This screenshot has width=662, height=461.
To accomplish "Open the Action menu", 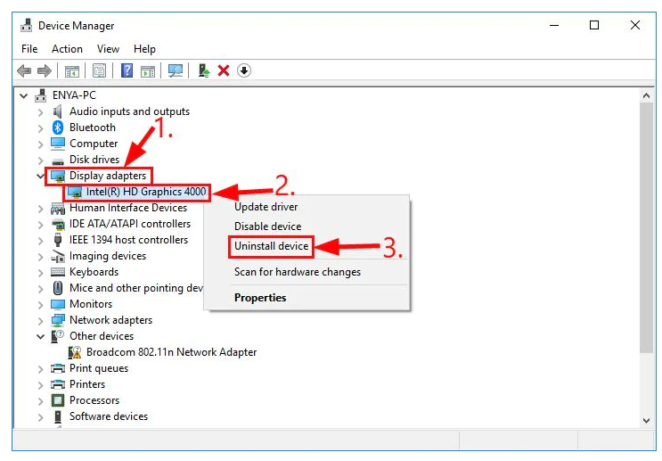I will 67,49.
